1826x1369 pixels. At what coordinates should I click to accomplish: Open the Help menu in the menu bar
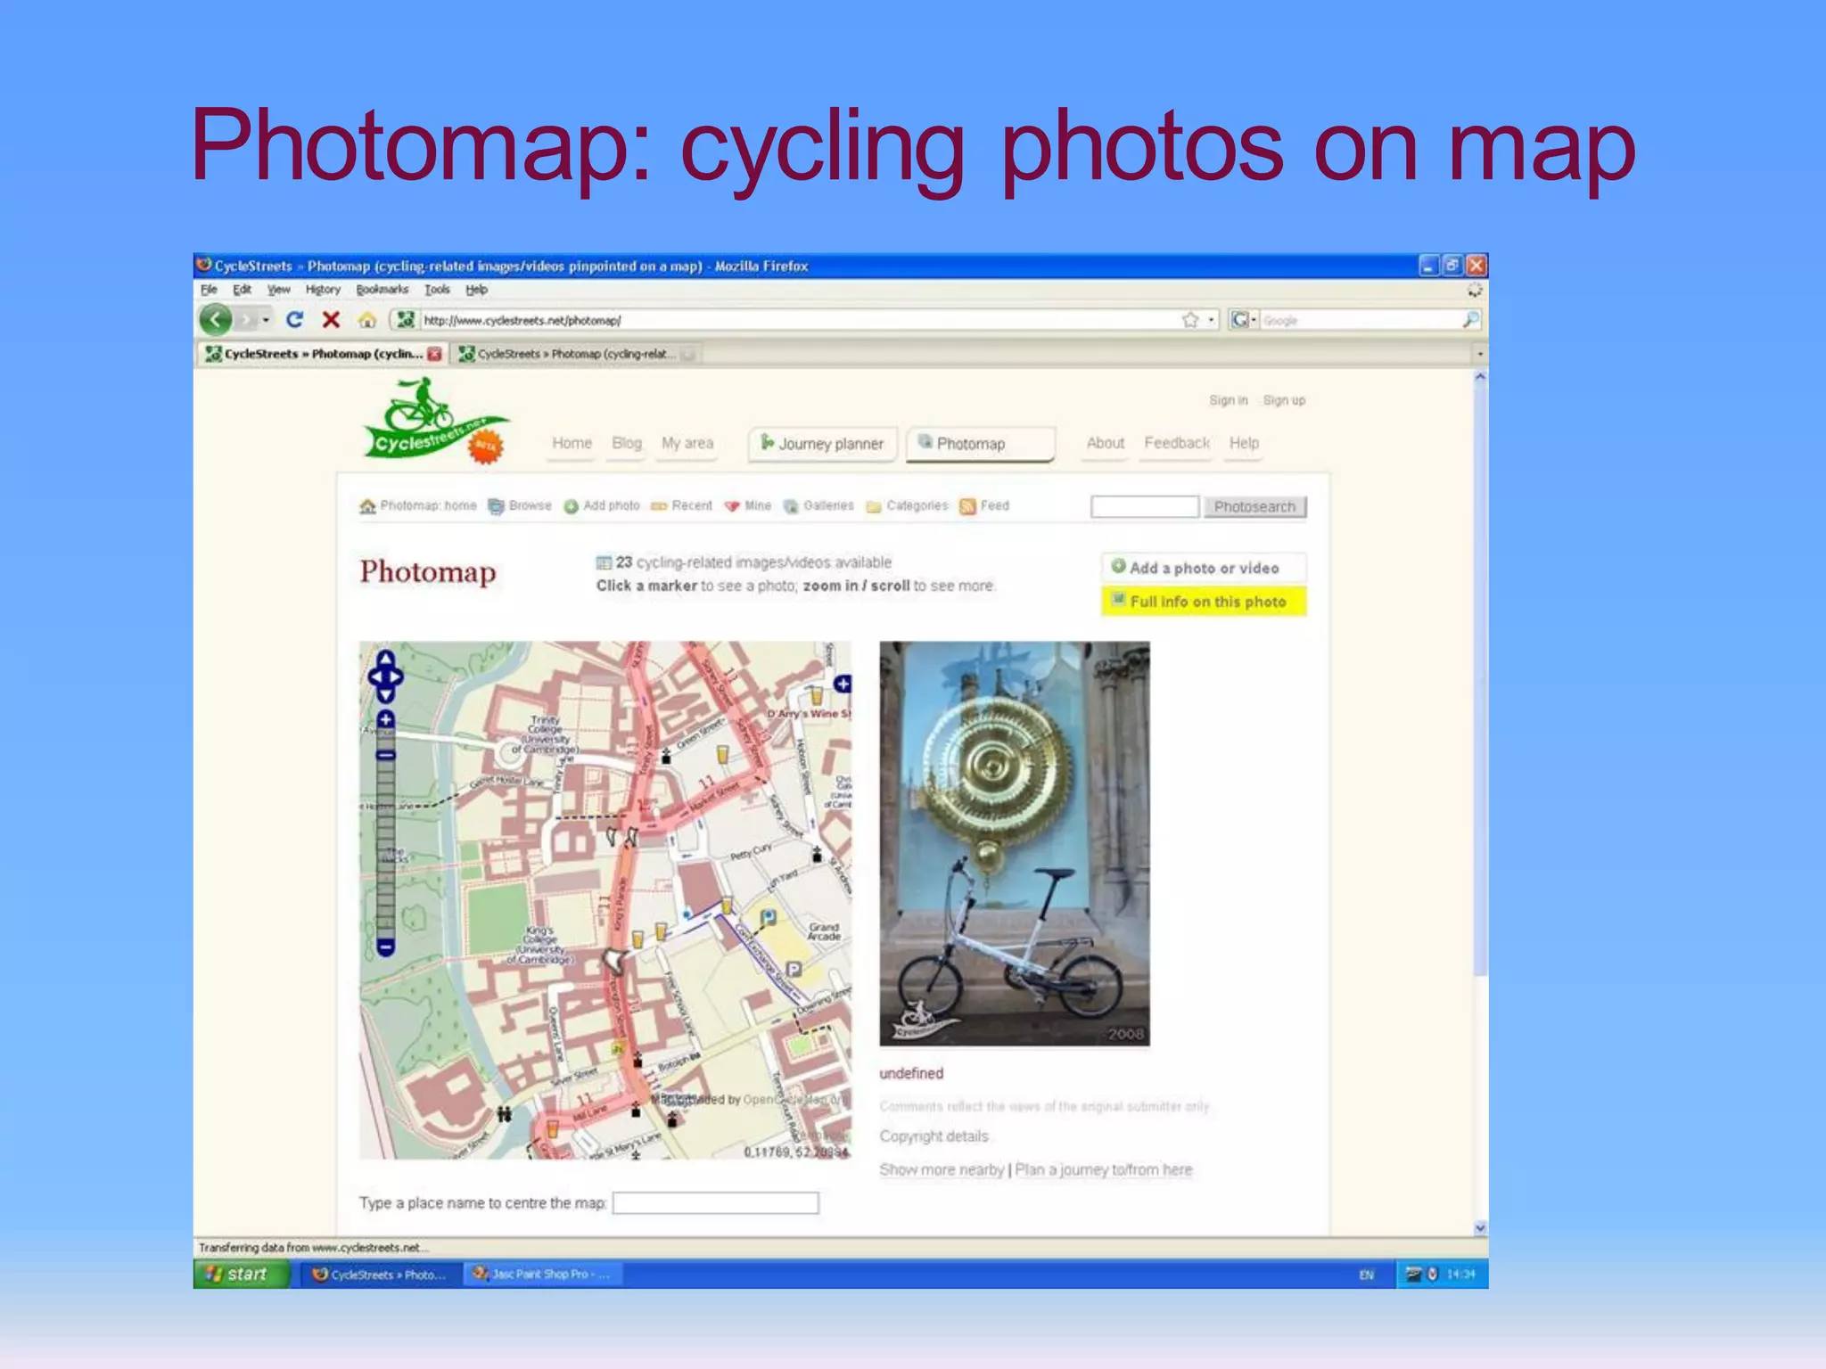(476, 290)
